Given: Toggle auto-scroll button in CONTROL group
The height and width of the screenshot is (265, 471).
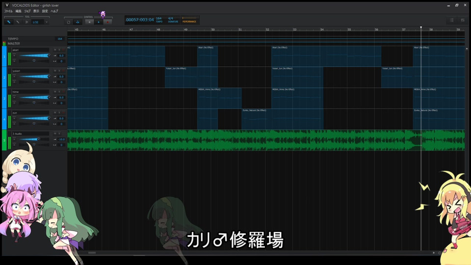Looking at the screenshot, I should pyautogui.click(x=78, y=22).
